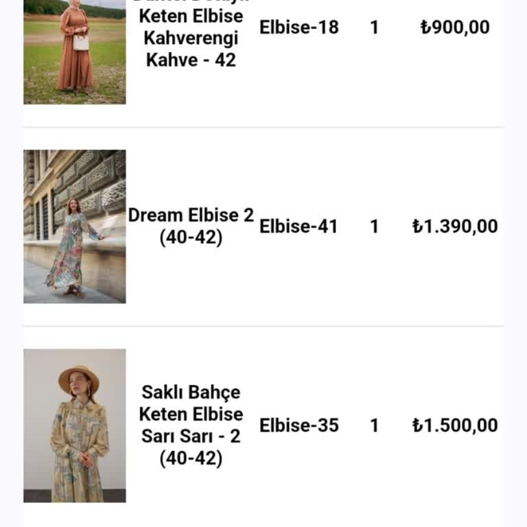Click the "Kahve - 42" size text
This screenshot has width=527, height=527.
tap(191, 60)
